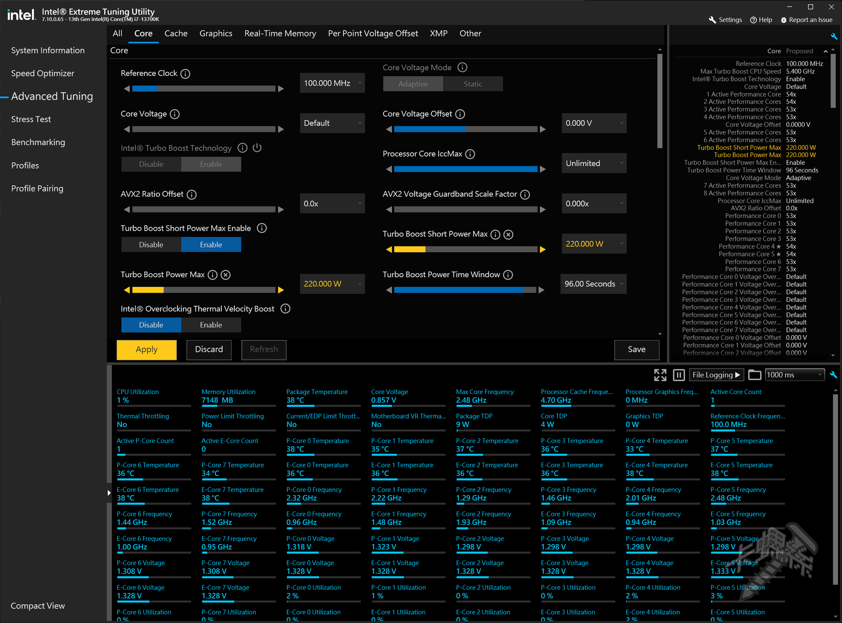The height and width of the screenshot is (623, 842).
Task: Open the Core Voltage Default dropdown
Action: (x=332, y=123)
